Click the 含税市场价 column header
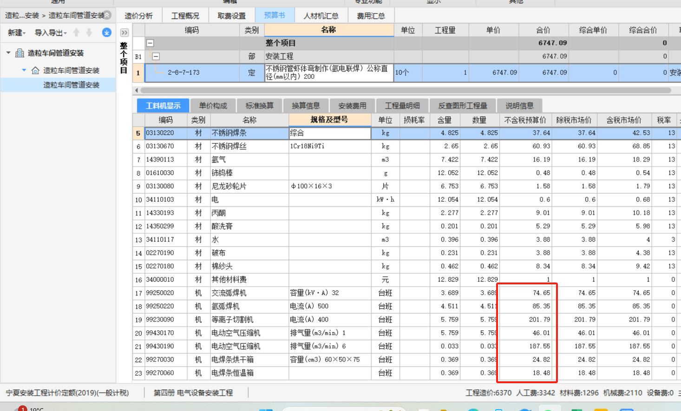 coord(624,120)
